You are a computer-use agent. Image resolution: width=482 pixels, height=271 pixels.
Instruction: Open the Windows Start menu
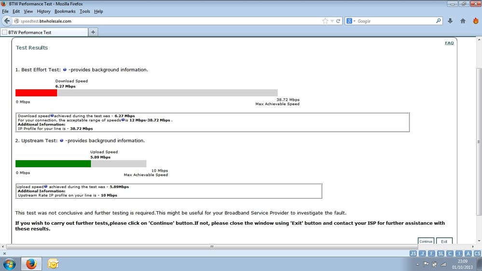[x=9, y=264]
